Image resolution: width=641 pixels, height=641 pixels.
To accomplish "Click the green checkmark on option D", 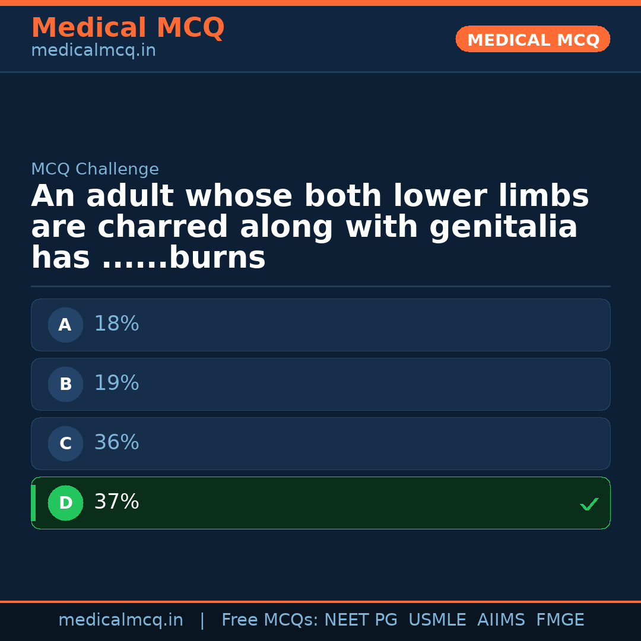I will click(x=589, y=504).
